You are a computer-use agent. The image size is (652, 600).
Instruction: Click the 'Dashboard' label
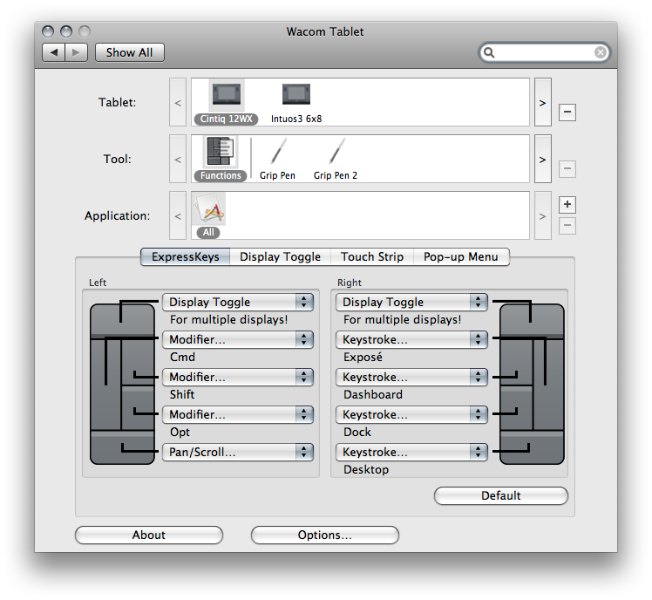(x=373, y=394)
